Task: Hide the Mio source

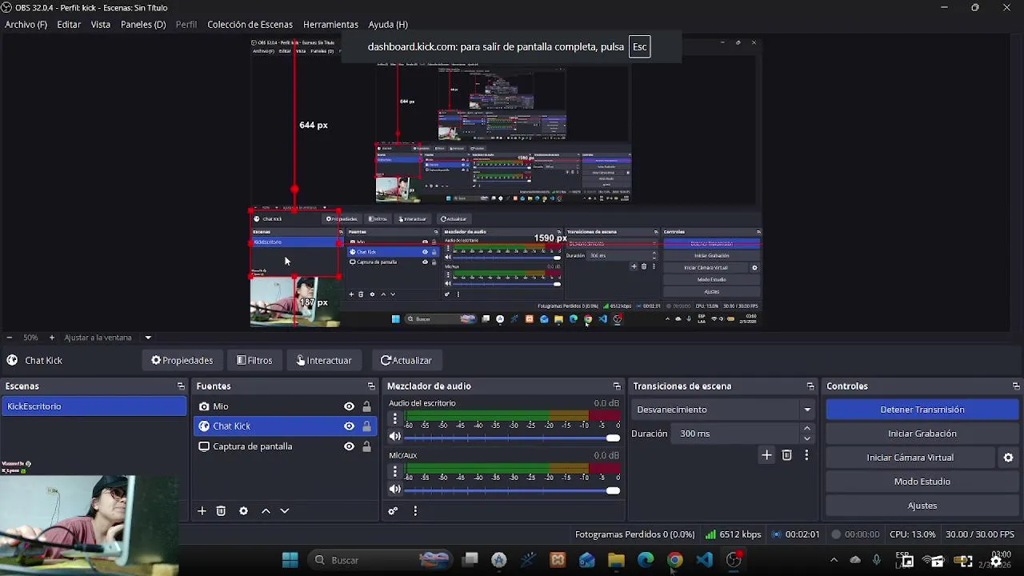Action: [x=349, y=406]
